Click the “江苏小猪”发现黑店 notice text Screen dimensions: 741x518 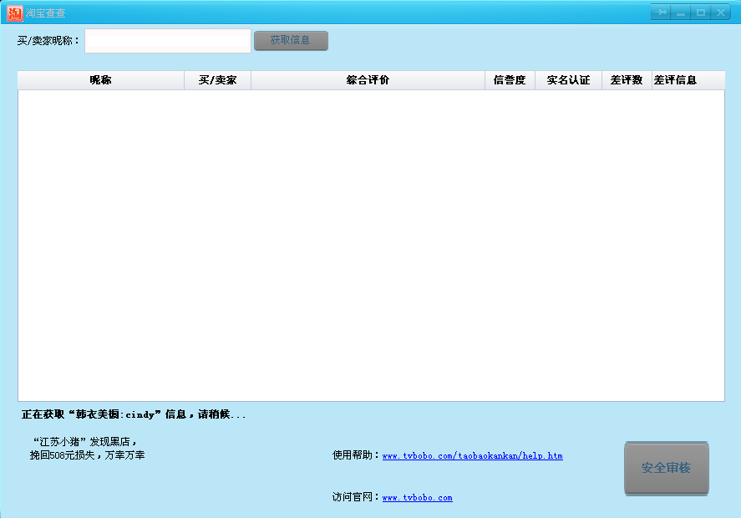pos(85,442)
